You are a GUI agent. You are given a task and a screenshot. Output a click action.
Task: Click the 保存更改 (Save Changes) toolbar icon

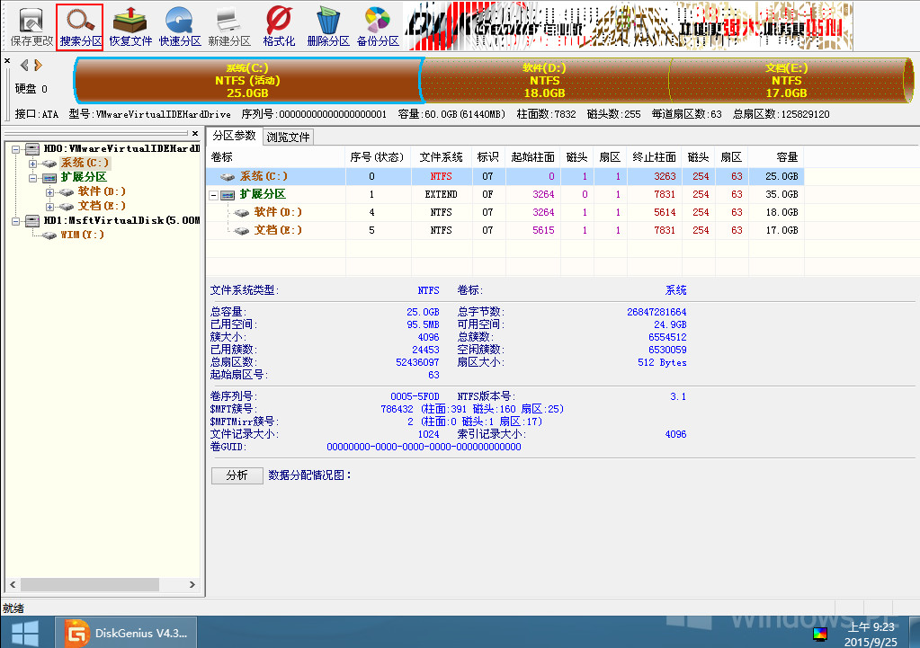point(31,26)
